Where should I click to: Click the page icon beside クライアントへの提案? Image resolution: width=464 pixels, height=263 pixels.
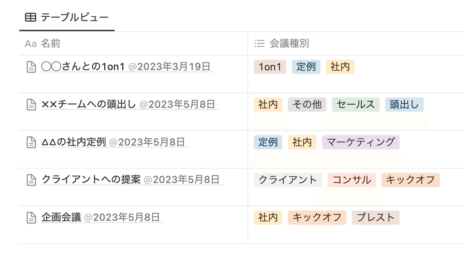click(x=31, y=180)
